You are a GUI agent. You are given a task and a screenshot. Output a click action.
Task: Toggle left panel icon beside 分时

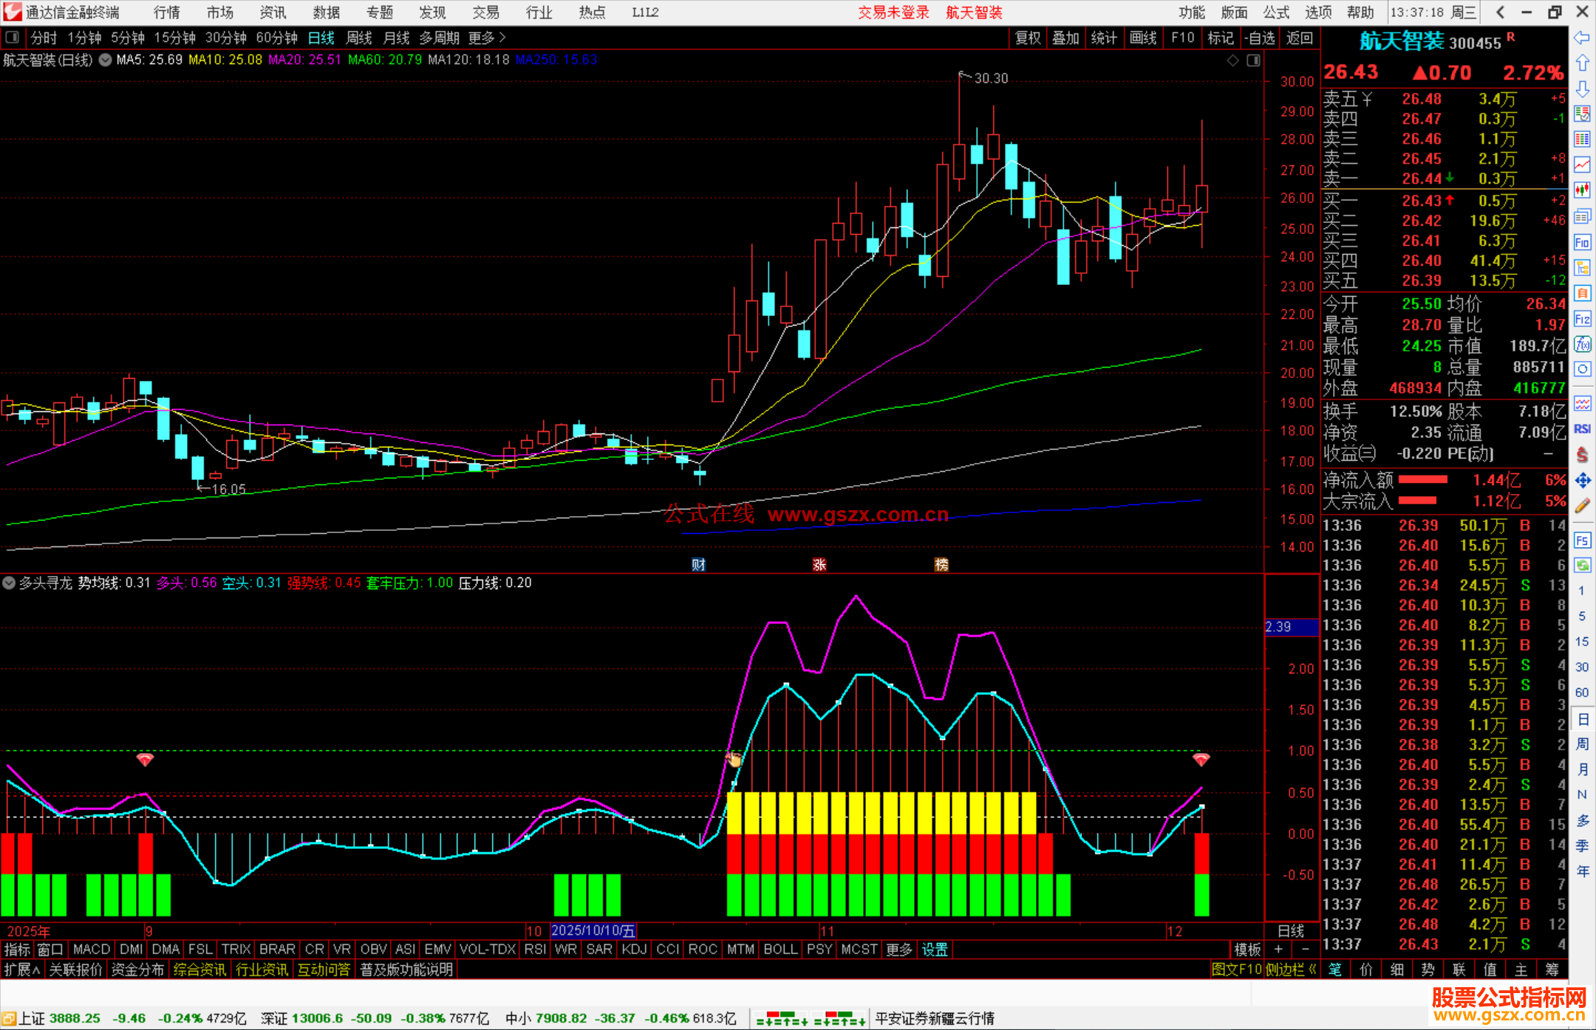click(x=12, y=38)
